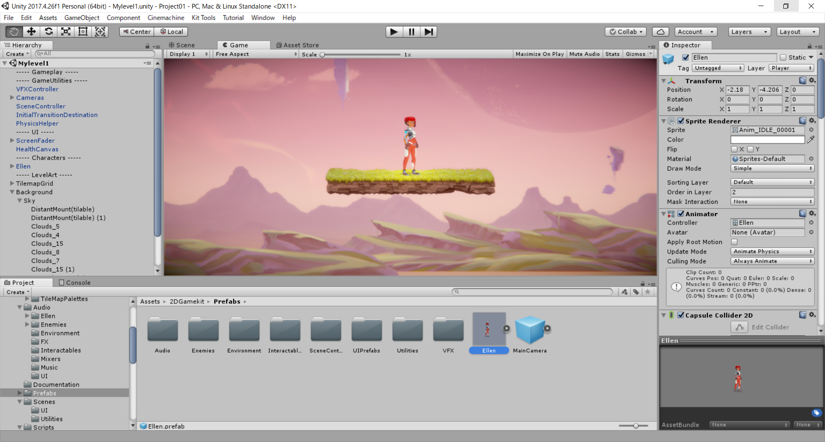Open Sprite Renderer gear settings
Viewport: 825px width, 442px height.
[812, 121]
